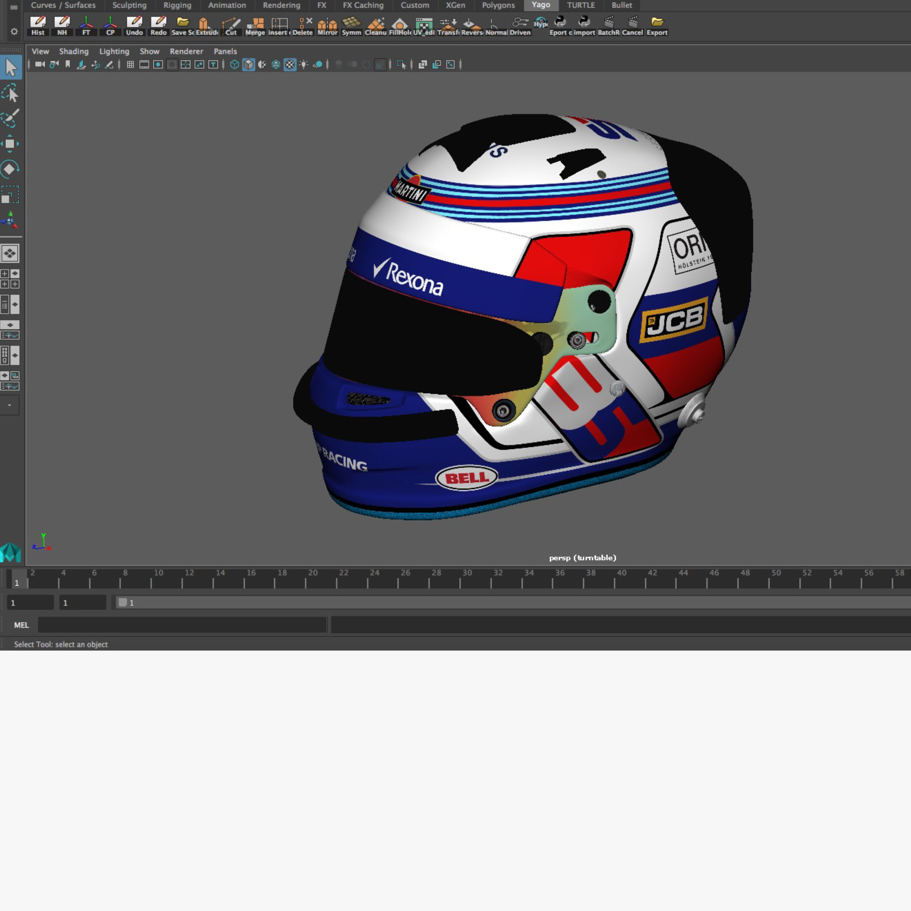Viewport: 911px width, 911px height.
Task: Open the shelf gear options menu
Action: pos(14,31)
